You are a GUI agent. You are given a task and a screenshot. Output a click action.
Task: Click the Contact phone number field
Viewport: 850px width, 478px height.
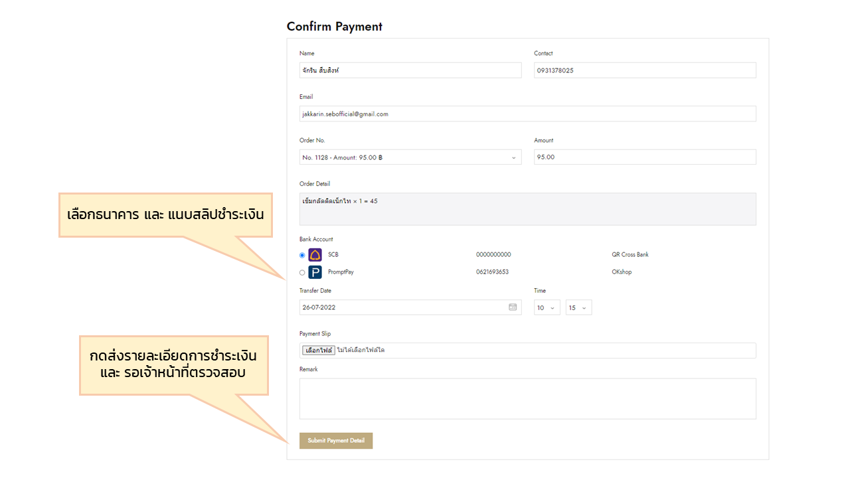[x=644, y=70]
